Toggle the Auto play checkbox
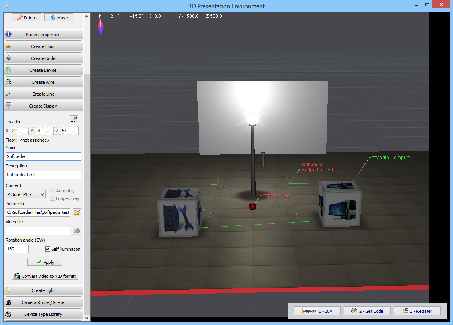The height and width of the screenshot is (325, 453). click(x=52, y=191)
